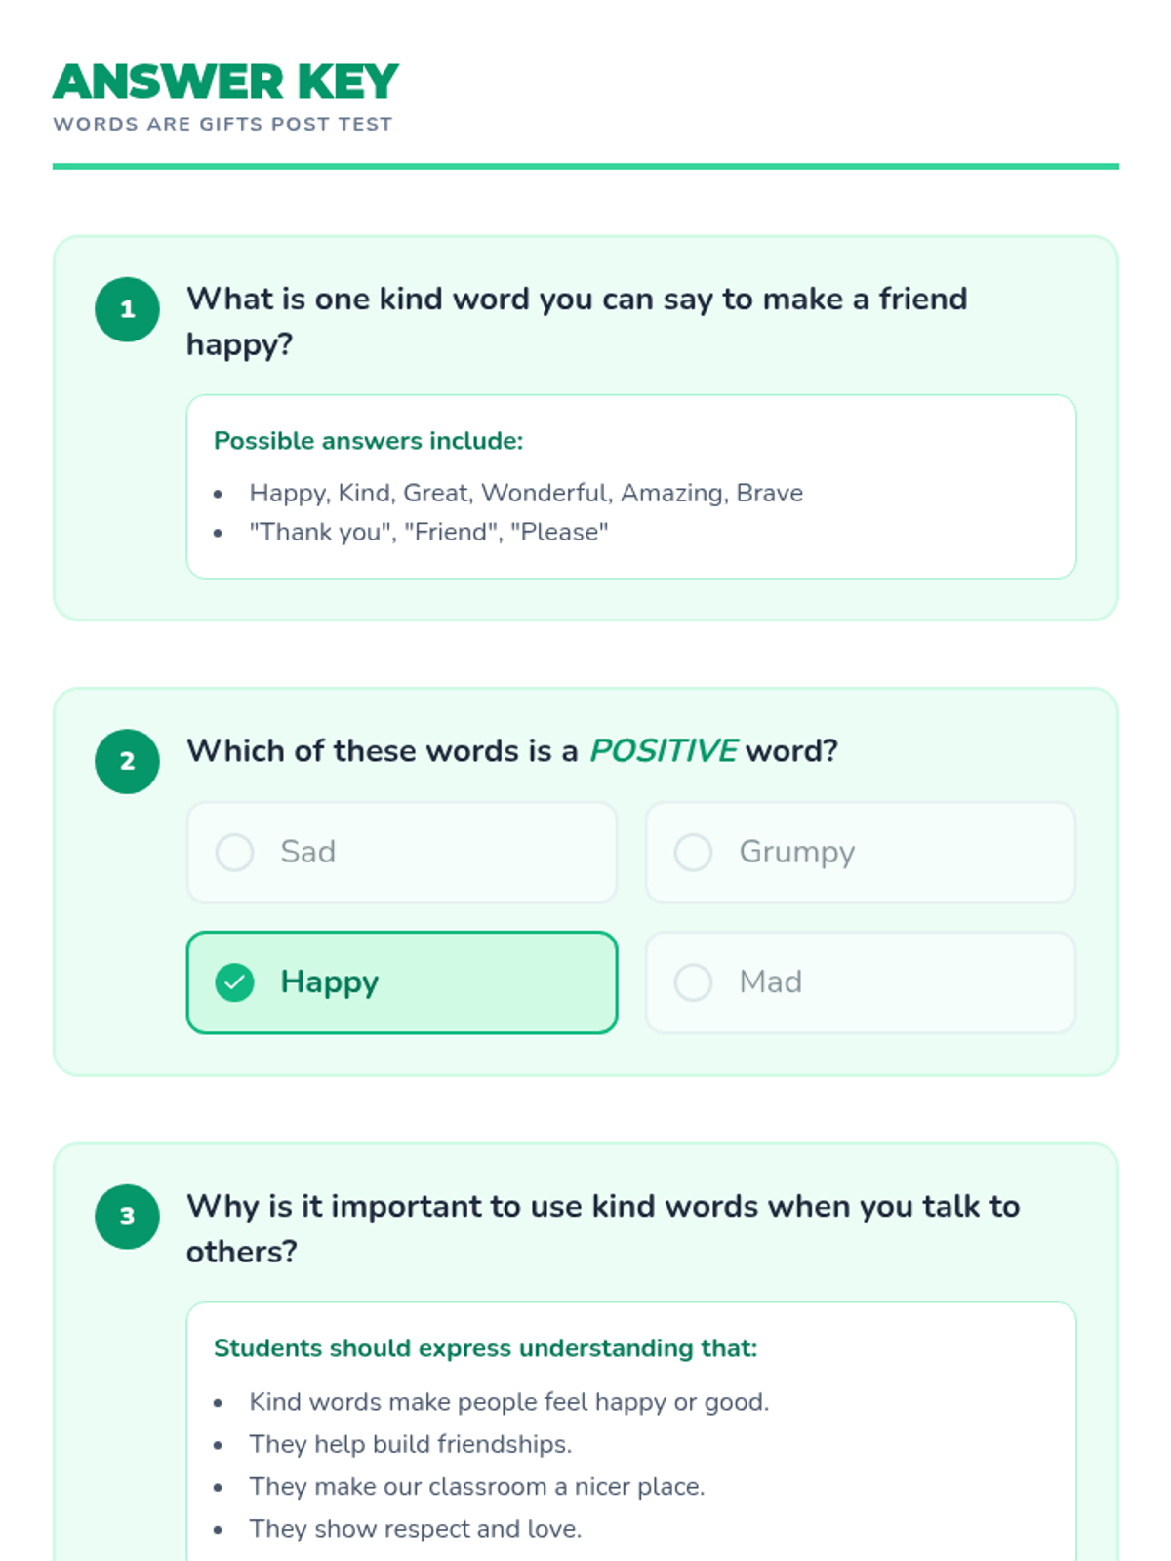Screen dimensions: 1171x1561
Task: Click the question 3 number badge
Action: coord(127,1217)
